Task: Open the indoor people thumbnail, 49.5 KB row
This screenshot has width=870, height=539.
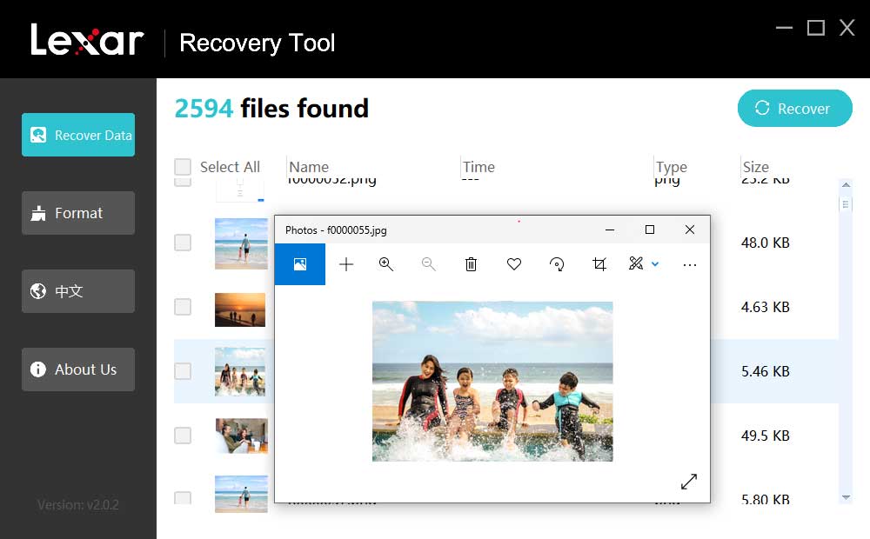Action: pyautogui.click(x=241, y=436)
